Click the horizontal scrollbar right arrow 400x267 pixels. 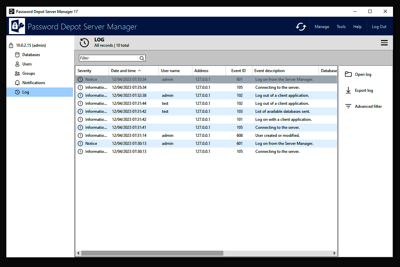point(335,253)
